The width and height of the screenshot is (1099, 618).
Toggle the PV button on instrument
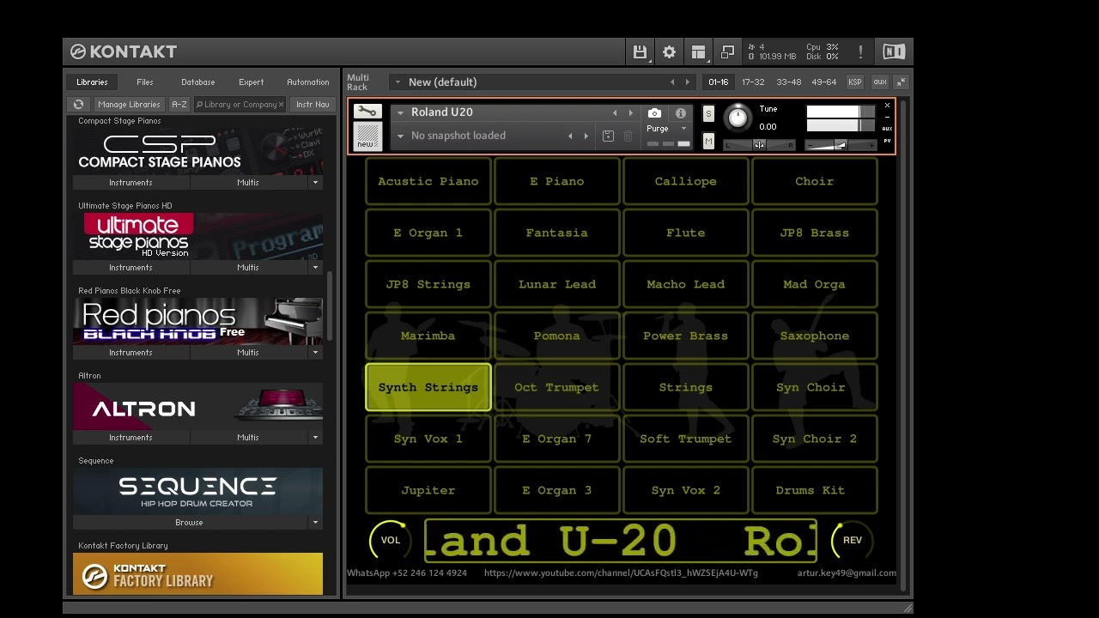pos(887,141)
